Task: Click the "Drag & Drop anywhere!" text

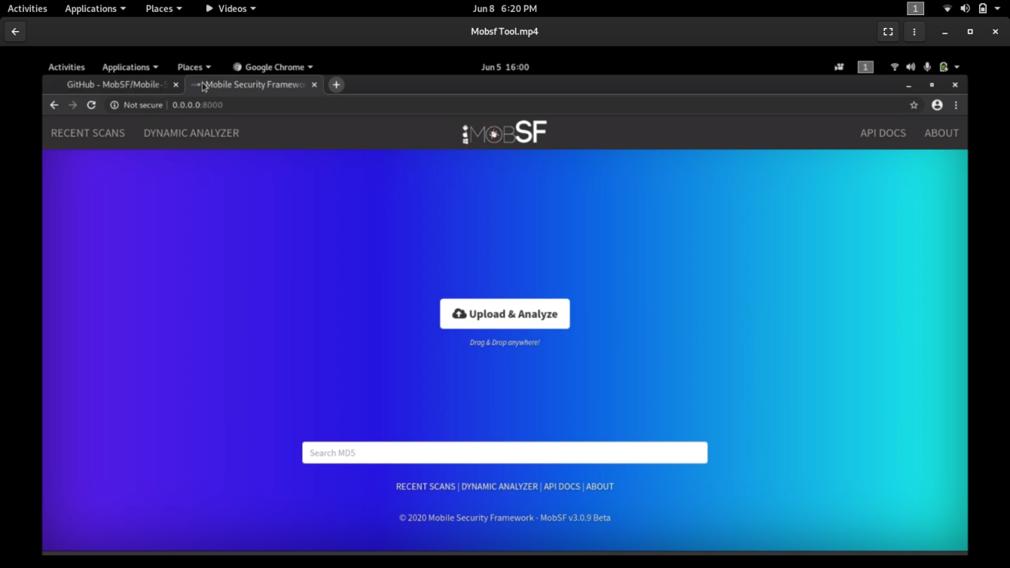Action: [x=505, y=343]
